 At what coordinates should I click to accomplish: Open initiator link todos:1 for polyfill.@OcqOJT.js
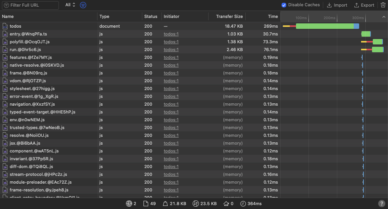click(x=171, y=42)
